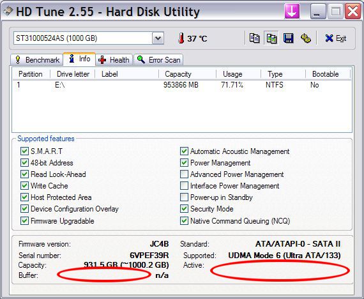This screenshot has width=364, height=299.
Task: Click the save floppy disk icon
Action: point(288,38)
